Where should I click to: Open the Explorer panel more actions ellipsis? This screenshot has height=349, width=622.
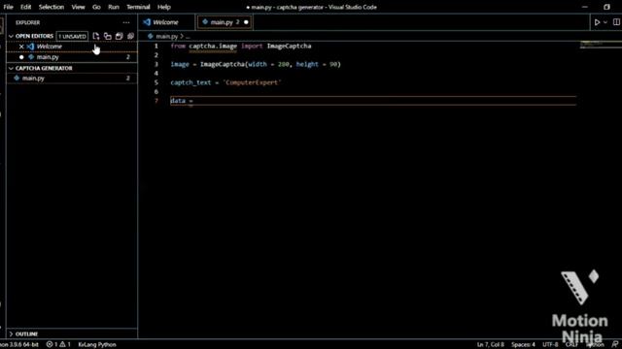pos(126,22)
